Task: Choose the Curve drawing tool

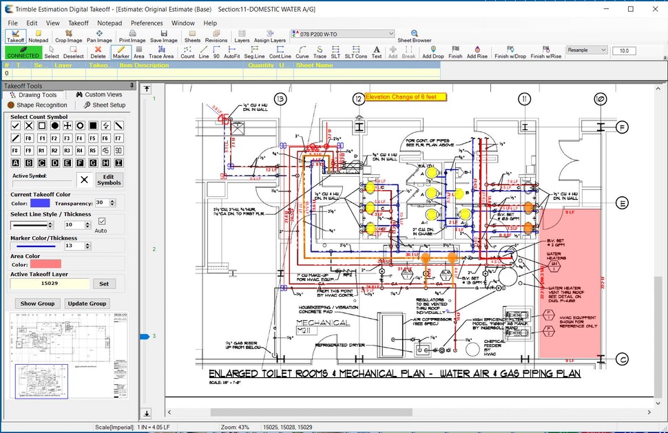Action: [x=302, y=52]
